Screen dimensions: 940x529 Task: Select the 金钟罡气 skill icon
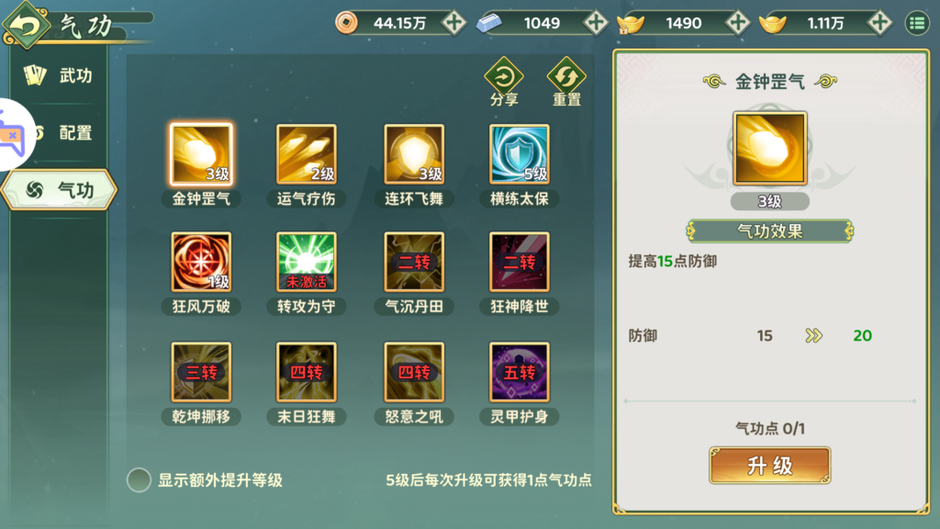tap(201, 154)
